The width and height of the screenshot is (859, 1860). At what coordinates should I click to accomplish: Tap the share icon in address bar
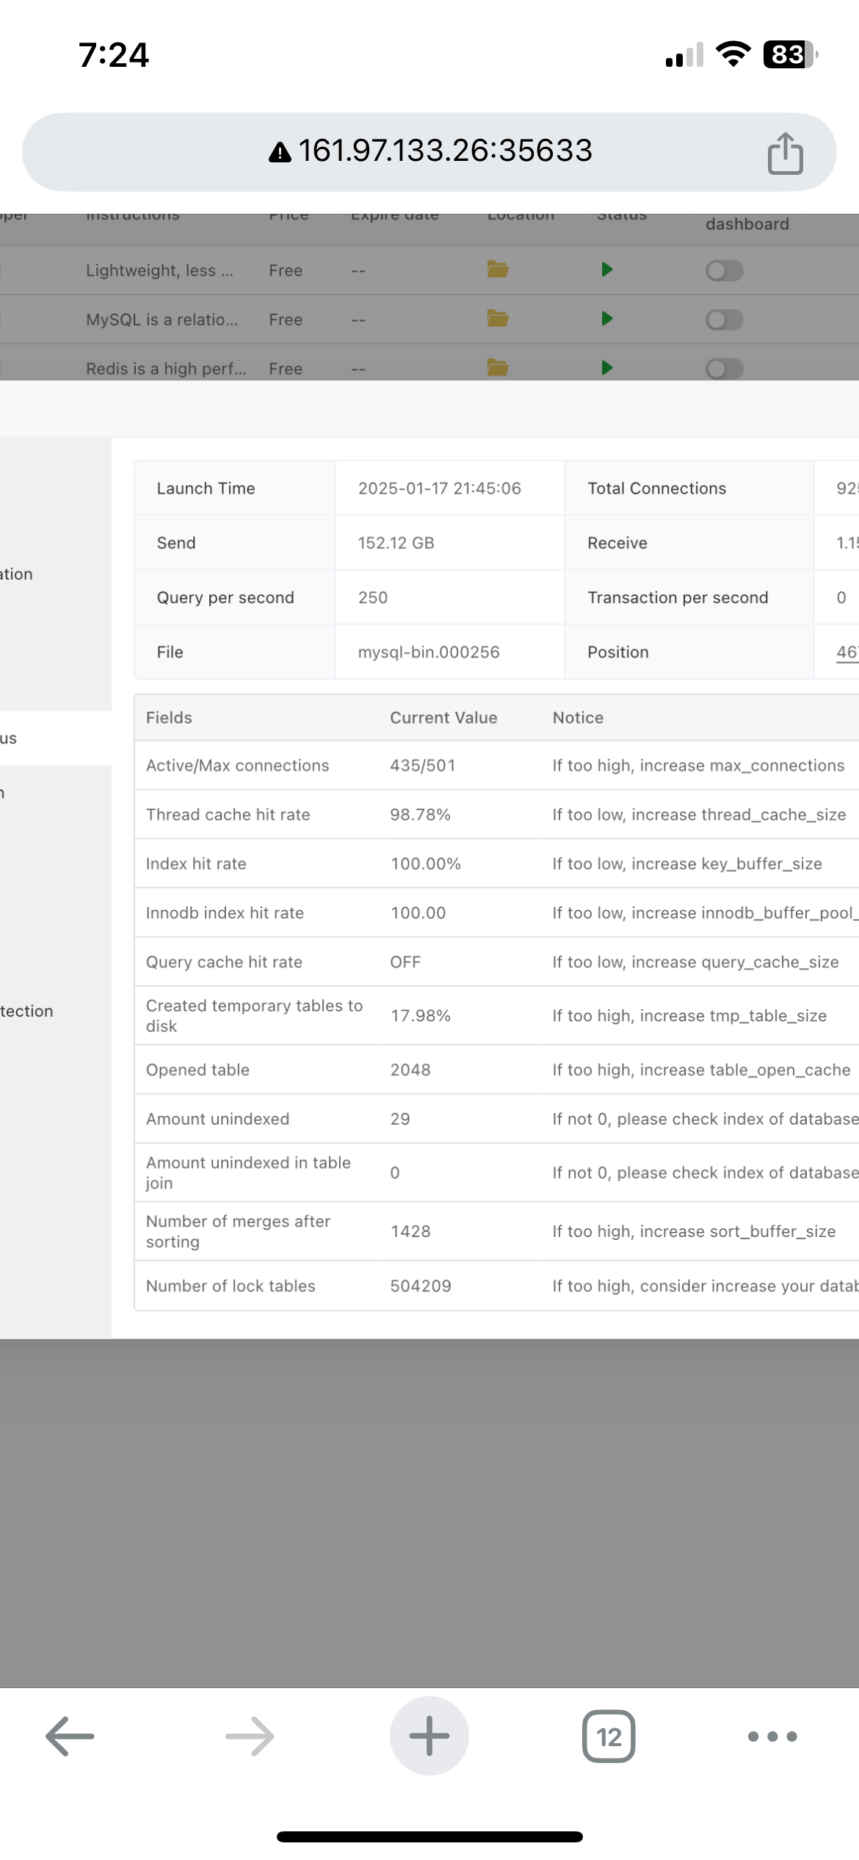click(x=785, y=153)
